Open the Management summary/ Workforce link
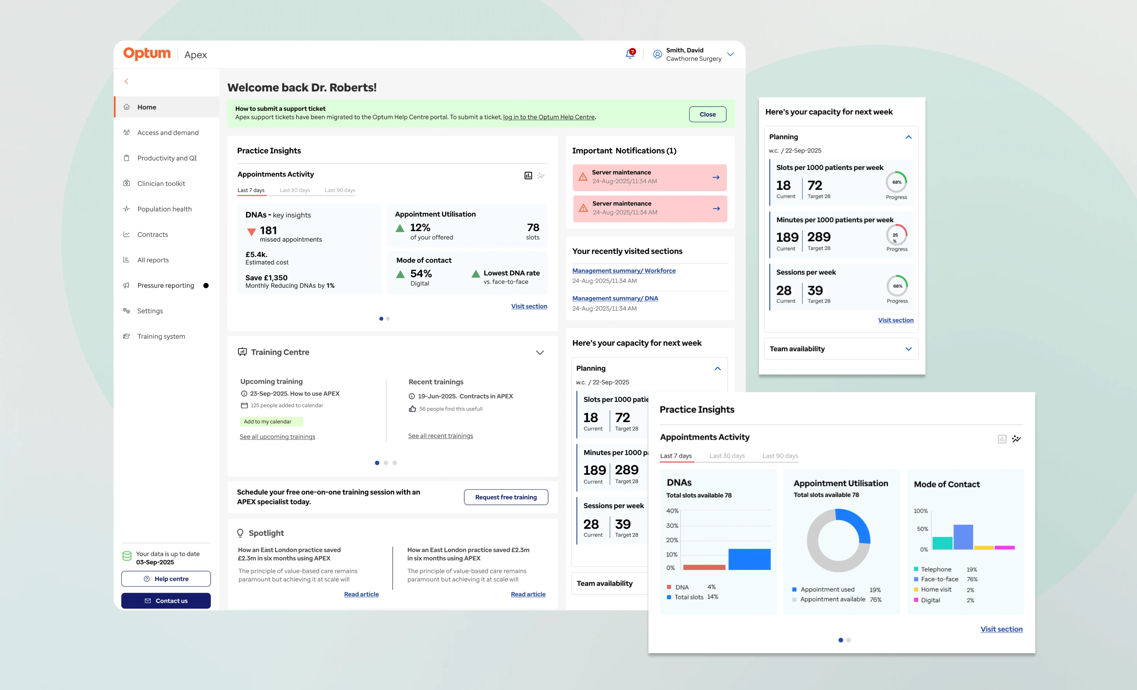This screenshot has height=690, width=1137. (623, 271)
